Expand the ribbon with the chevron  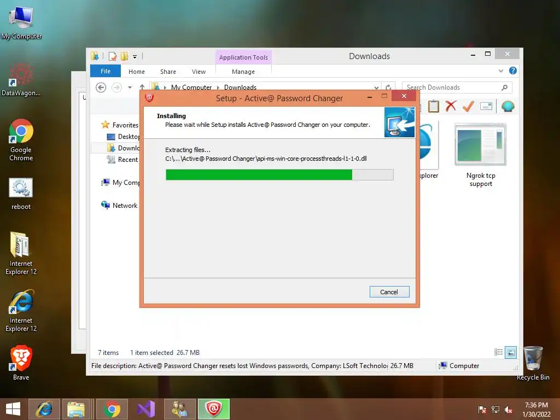(x=501, y=71)
